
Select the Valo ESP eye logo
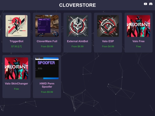[108, 26]
